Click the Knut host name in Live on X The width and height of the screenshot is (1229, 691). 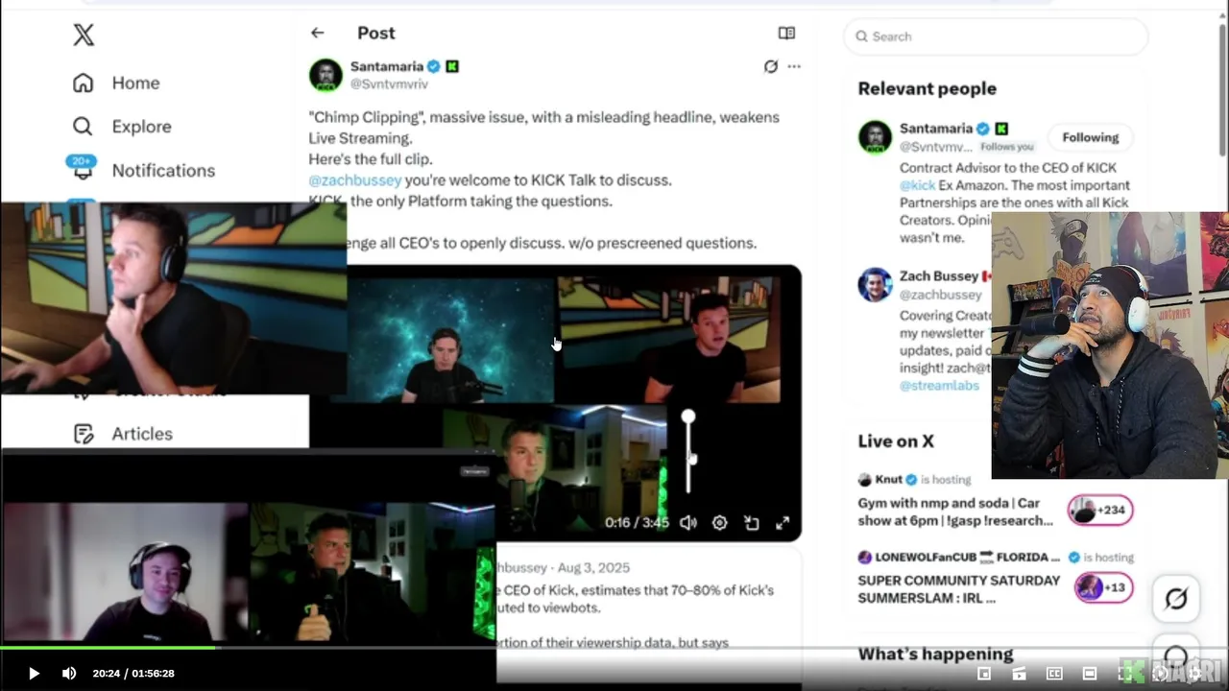coord(888,480)
